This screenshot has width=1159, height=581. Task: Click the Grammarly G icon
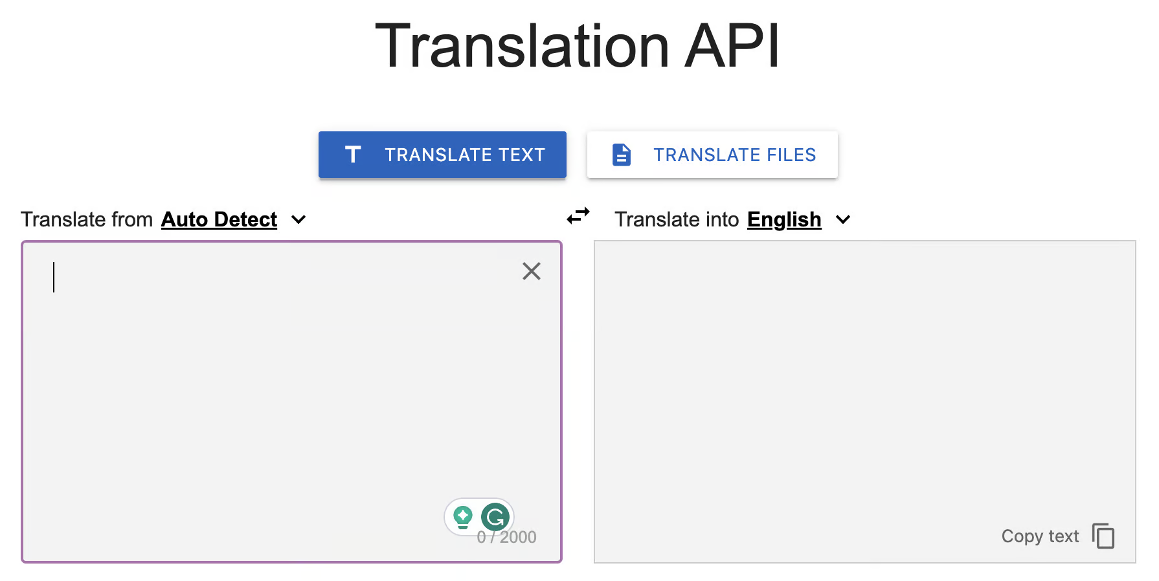(x=496, y=517)
